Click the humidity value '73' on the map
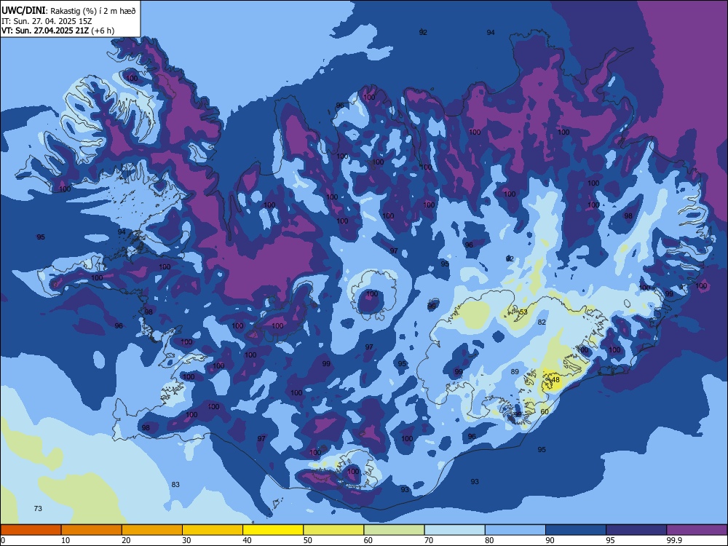This screenshot has height=546, width=728. 38,508
